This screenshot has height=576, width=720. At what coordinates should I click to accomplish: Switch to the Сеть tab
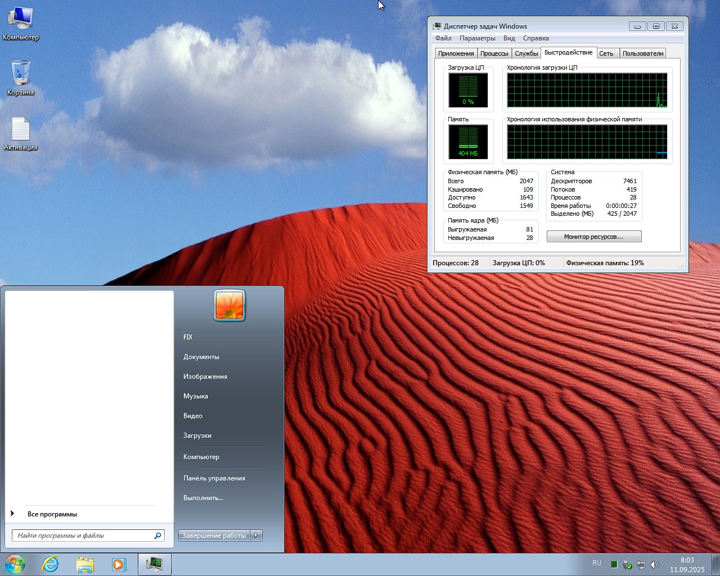[606, 53]
